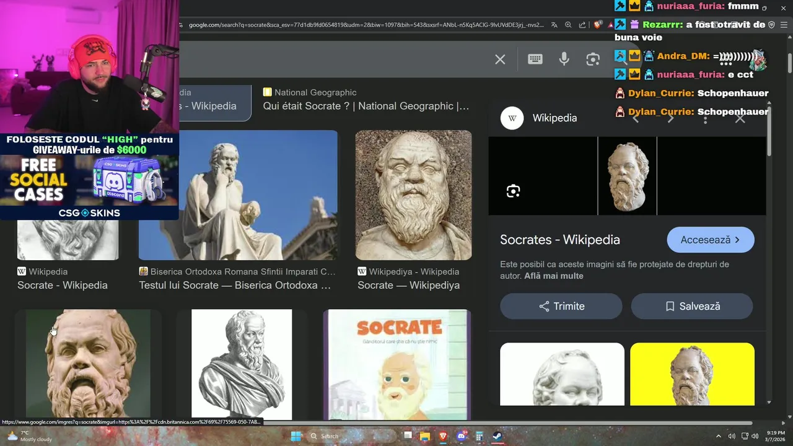This screenshot has height=446, width=793.
Task: Select the SOCRATE cartoon book cover thumbnail
Action: 396,364
